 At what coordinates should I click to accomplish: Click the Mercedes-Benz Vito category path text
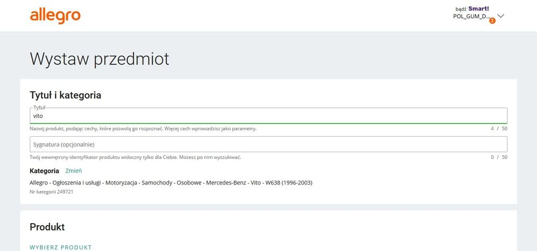point(171,182)
